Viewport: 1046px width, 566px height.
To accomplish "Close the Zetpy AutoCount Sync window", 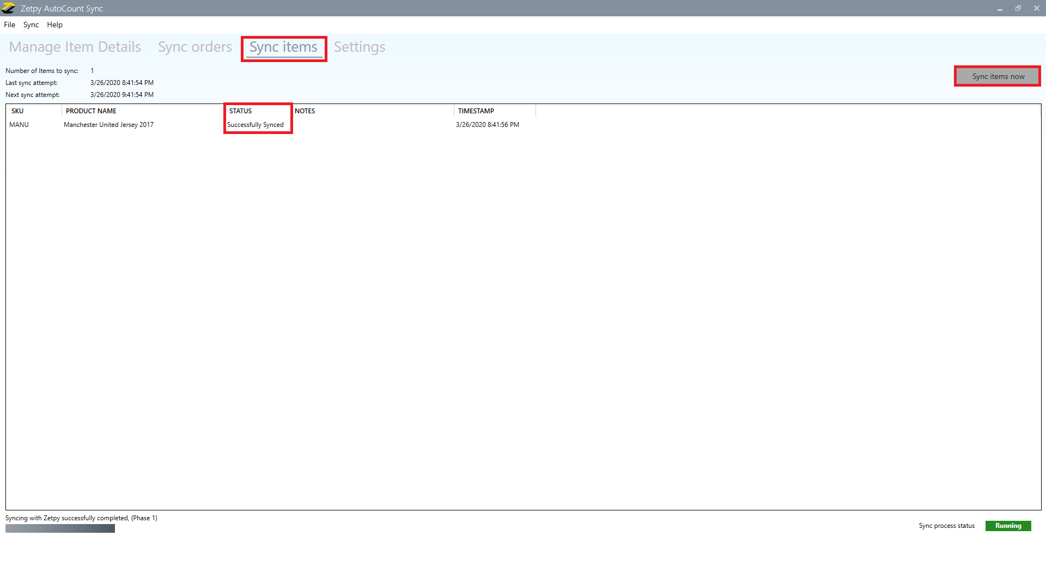I will coord(1037,8).
